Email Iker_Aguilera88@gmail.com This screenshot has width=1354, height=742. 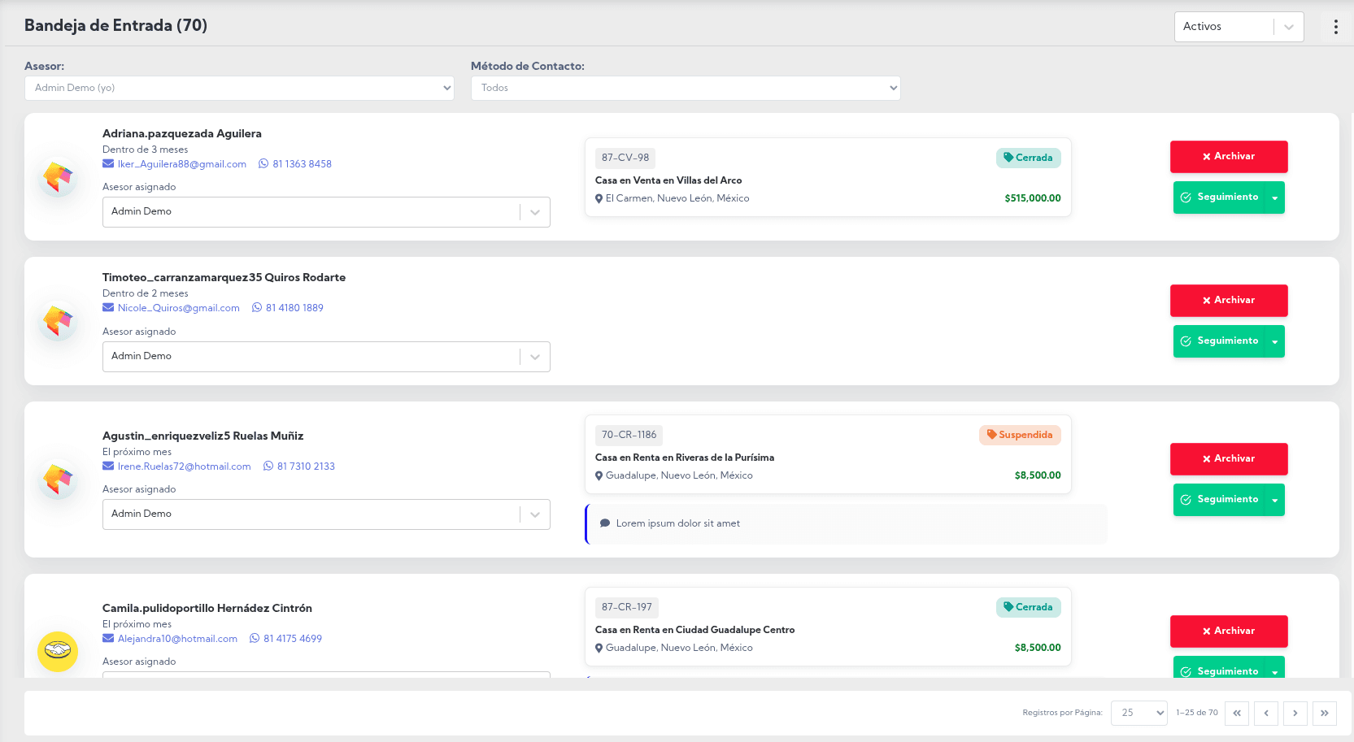pos(181,164)
